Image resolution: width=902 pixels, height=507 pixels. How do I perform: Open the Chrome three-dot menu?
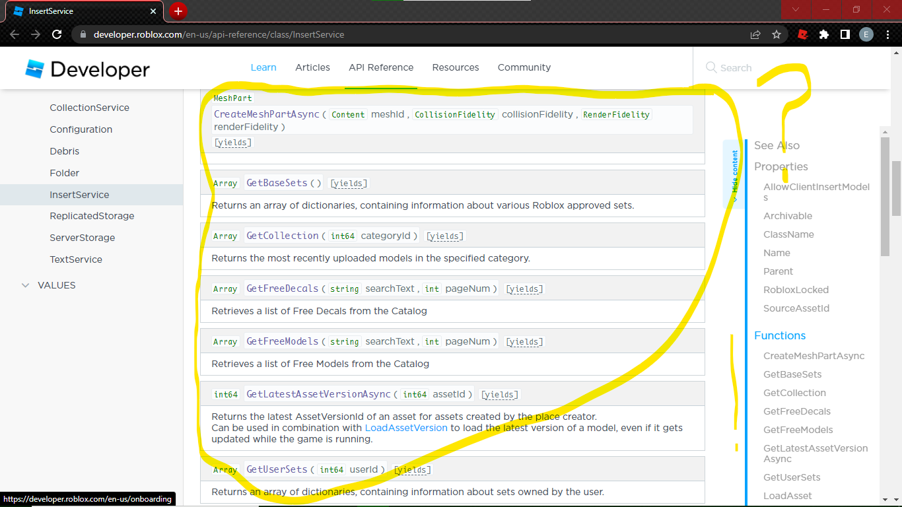click(x=887, y=34)
